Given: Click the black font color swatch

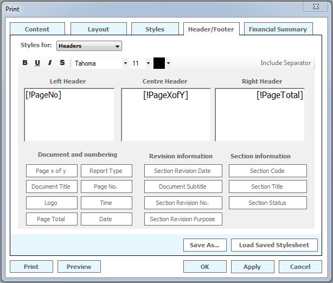Looking at the screenshot, I should pos(159,63).
